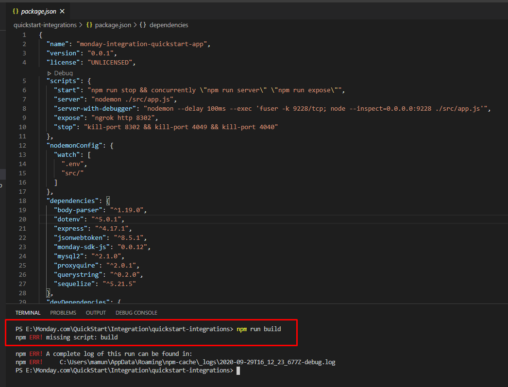Switch to the TERMINAL panel tab
The height and width of the screenshot is (387, 508).
[28, 313]
